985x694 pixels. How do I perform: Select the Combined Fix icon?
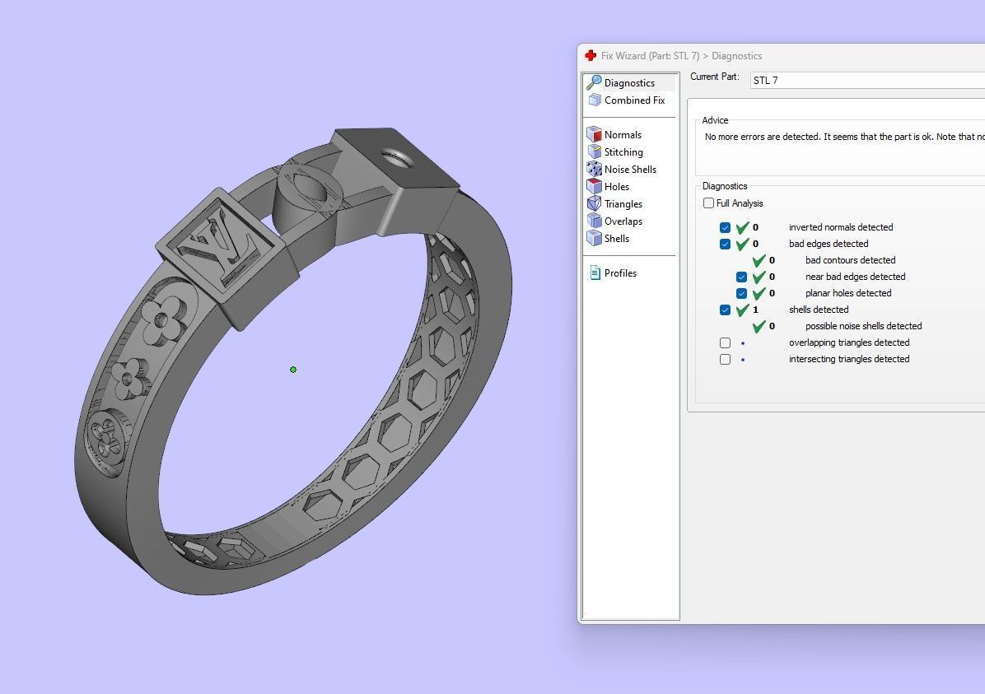tap(595, 100)
